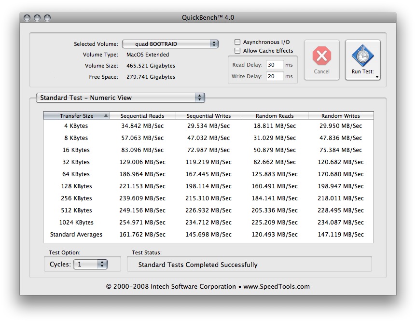Click the Transfer Size sort arrow
The height and width of the screenshot is (322, 416).
[106, 115]
